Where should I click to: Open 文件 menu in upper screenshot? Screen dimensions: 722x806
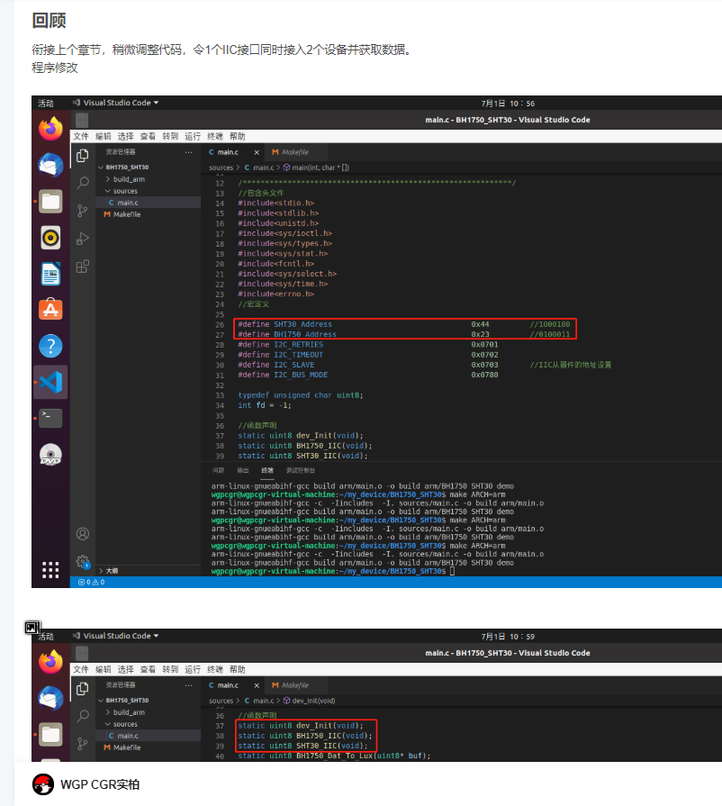tap(81, 136)
